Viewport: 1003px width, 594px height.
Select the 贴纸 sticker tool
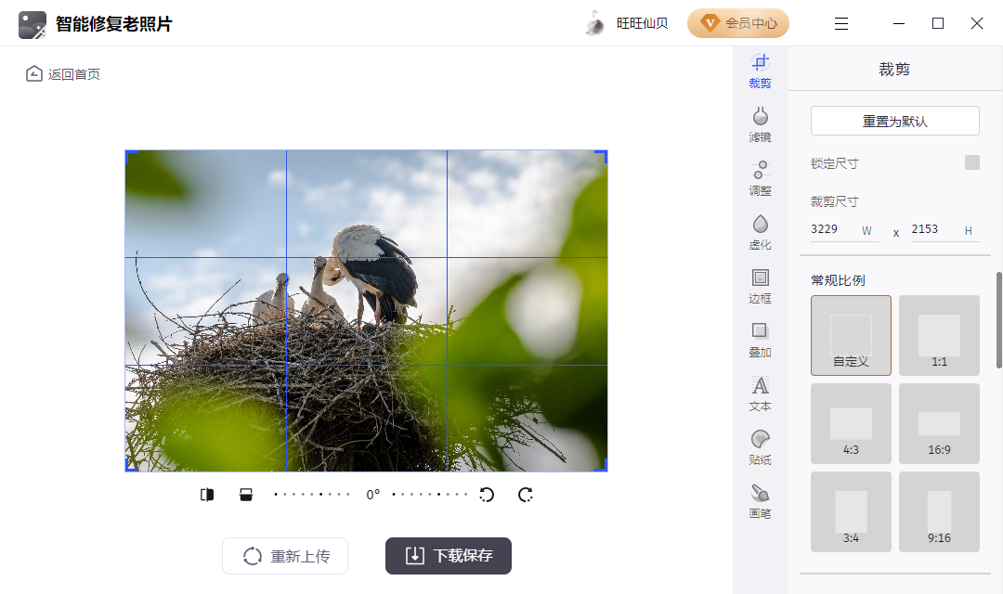click(760, 445)
